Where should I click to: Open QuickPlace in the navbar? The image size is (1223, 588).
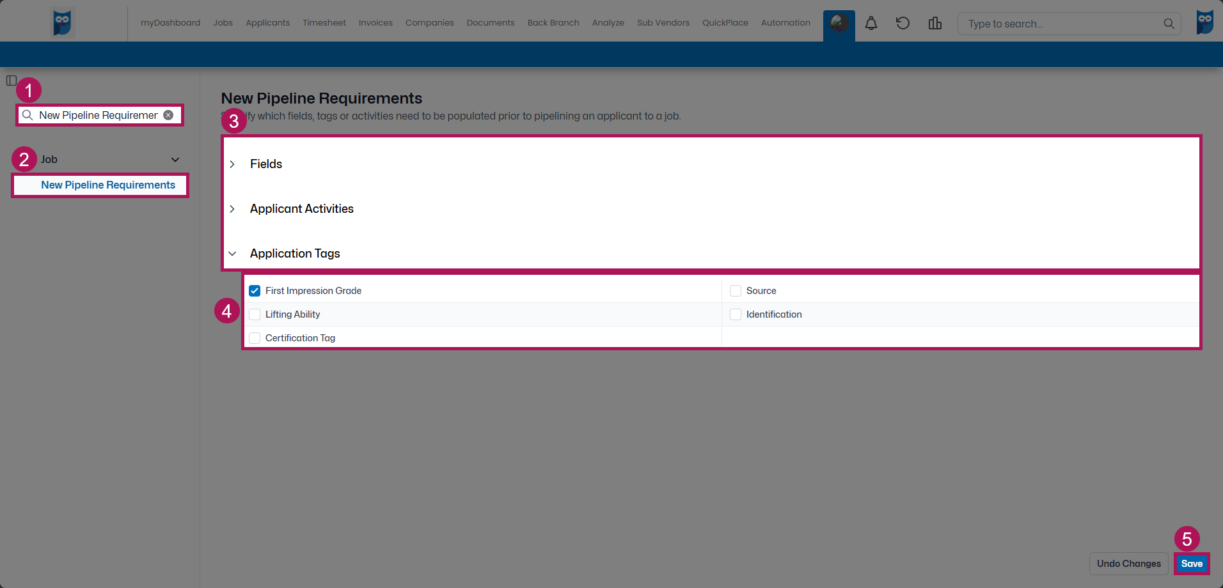click(x=725, y=23)
